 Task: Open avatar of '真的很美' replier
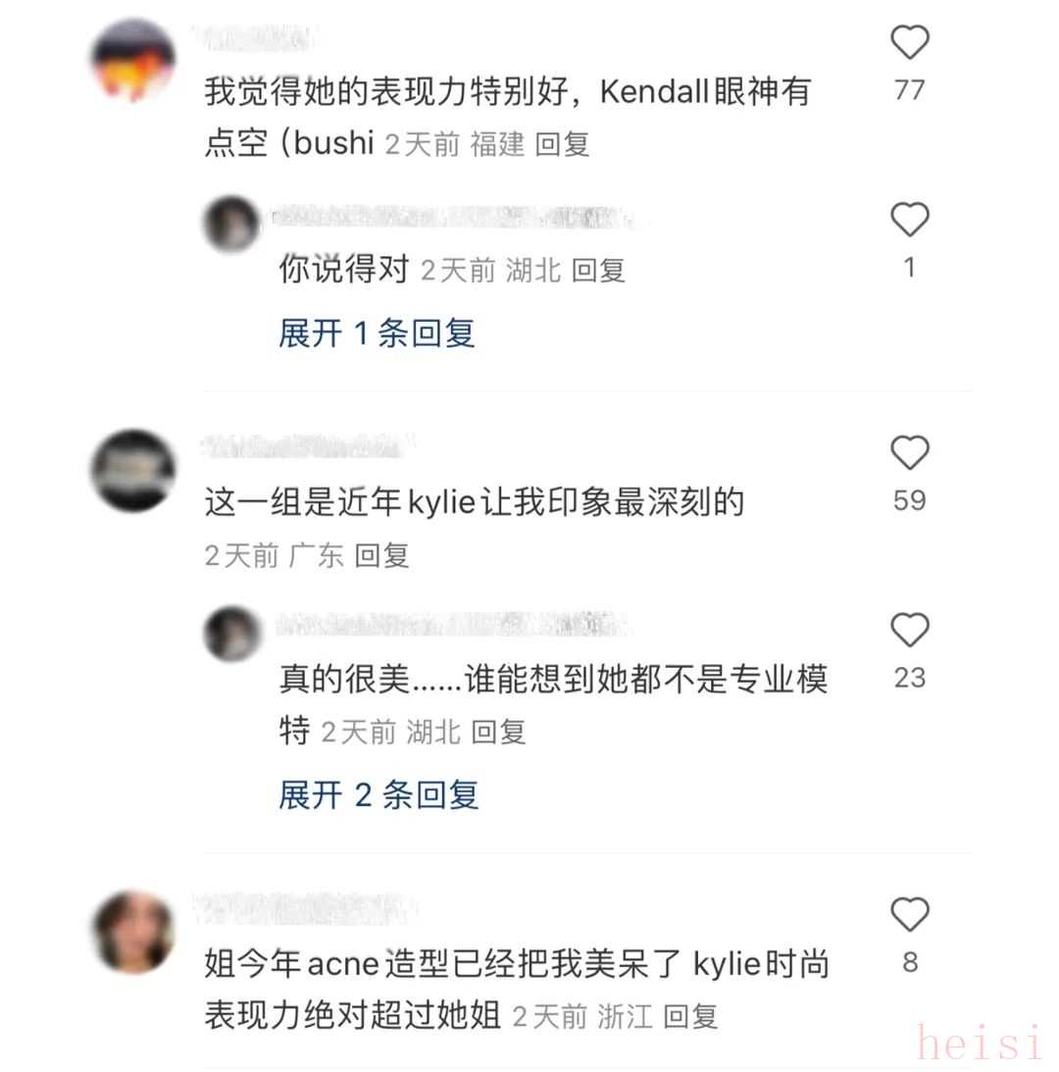click(231, 634)
